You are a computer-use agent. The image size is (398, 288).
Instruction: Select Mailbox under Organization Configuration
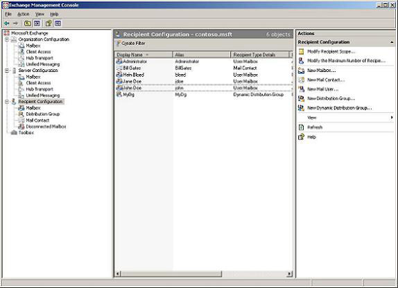(x=33, y=46)
